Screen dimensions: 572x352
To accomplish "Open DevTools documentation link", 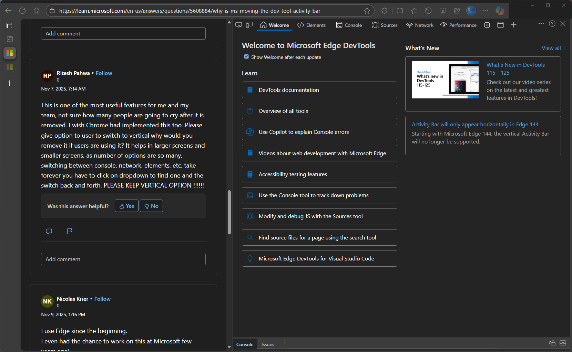I will coord(319,90).
